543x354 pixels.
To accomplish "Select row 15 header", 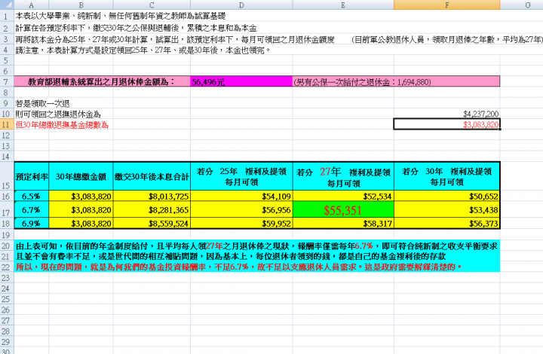I will [7, 176].
